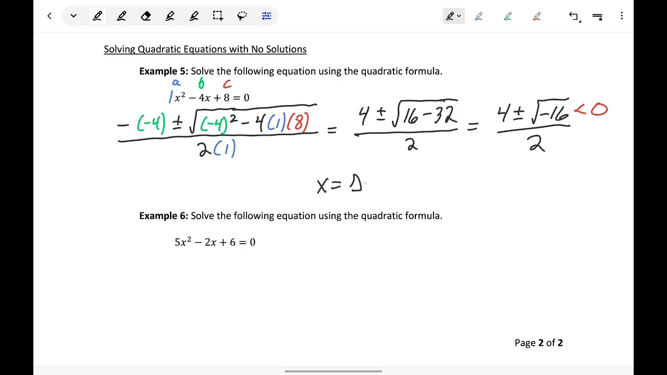Click the undo arrow button

tap(574, 16)
